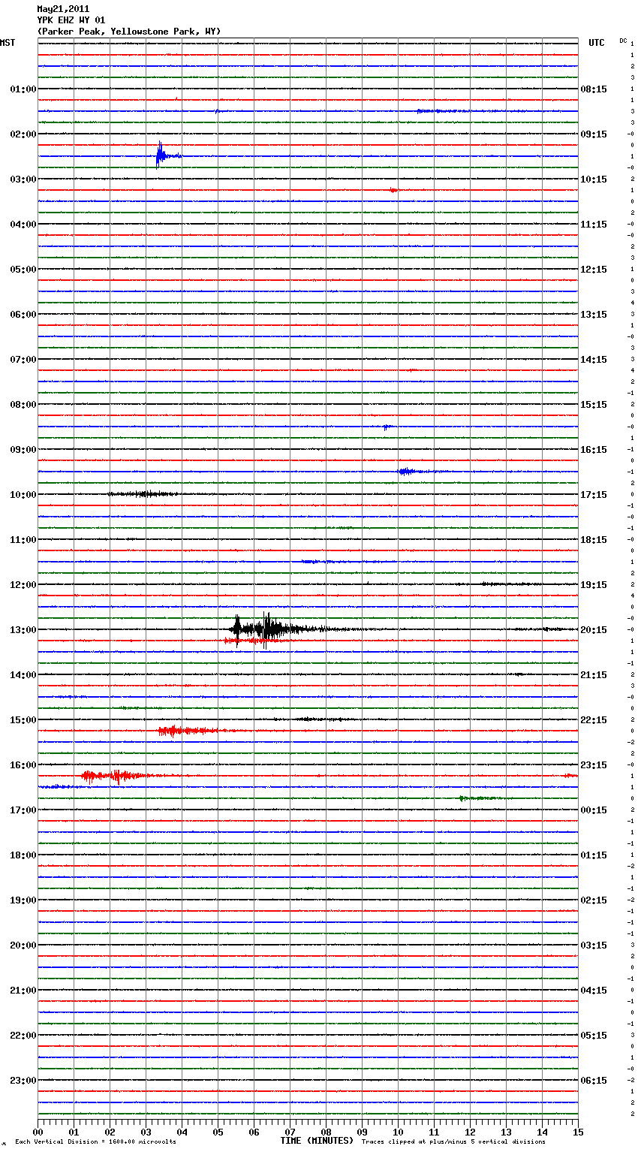
Task: Select the 16:00 MST row label
Action: click(23, 765)
